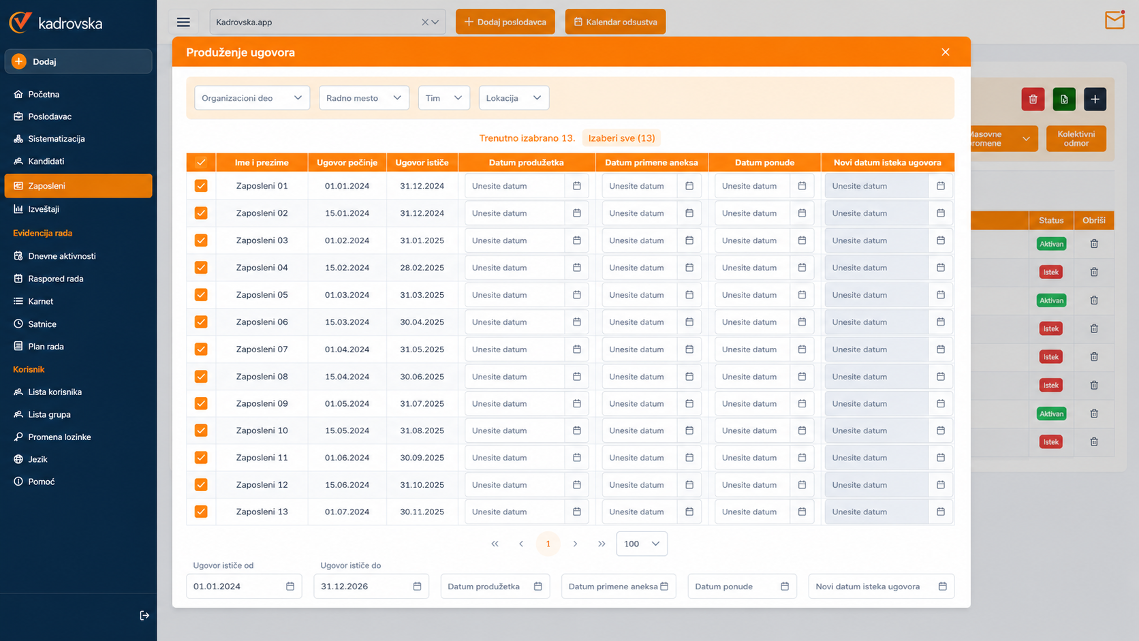Click the Kolektivni odmor button
Viewport: 1139px width, 641px height.
pyautogui.click(x=1076, y=139)
